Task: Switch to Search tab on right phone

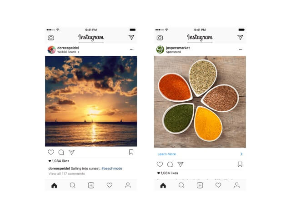Action: [181, 185]
